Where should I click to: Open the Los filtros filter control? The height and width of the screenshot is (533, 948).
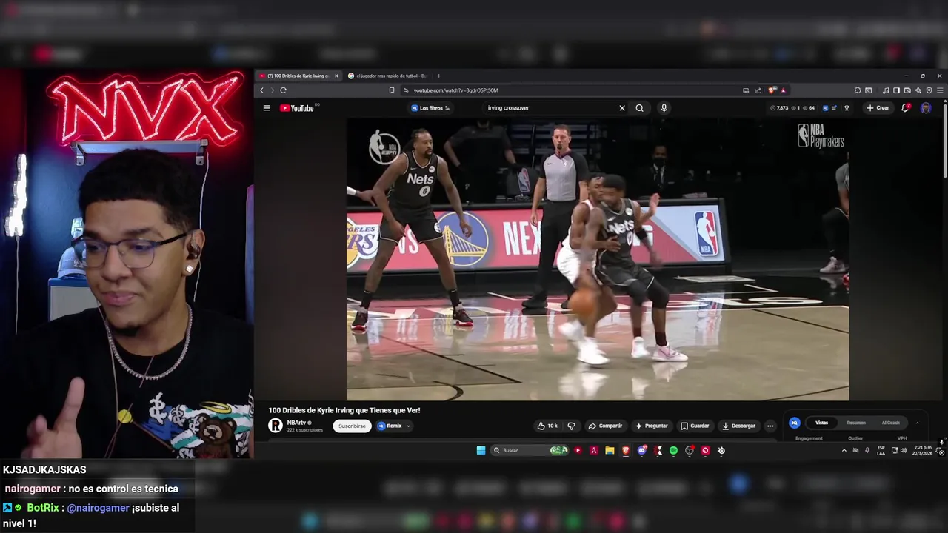tap(430, 108)
